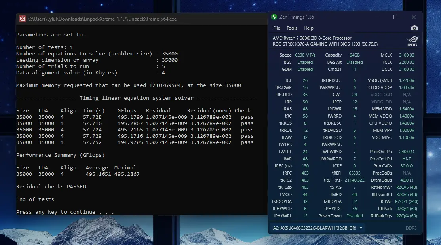Click the tRCDWR timing label
Screen dimensions: 441x245
[283, 87]
